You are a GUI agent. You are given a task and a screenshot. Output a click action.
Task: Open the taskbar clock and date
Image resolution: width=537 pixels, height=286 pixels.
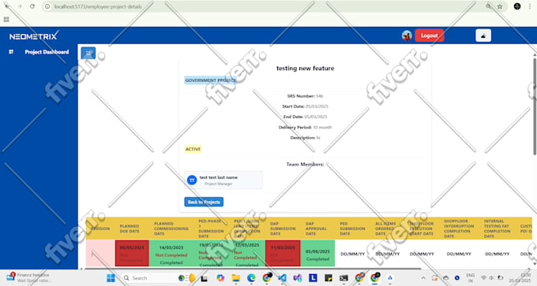click(x=520, y=278)
